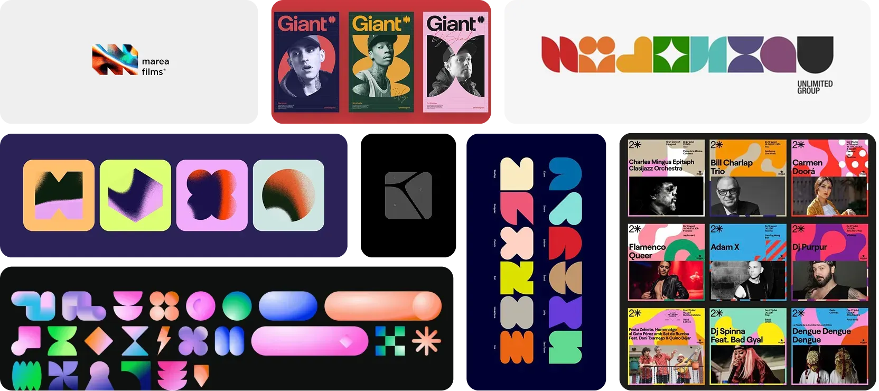Select the purple four-leaf clover shape
The image size is (879, 391).
tap(193, 341)
